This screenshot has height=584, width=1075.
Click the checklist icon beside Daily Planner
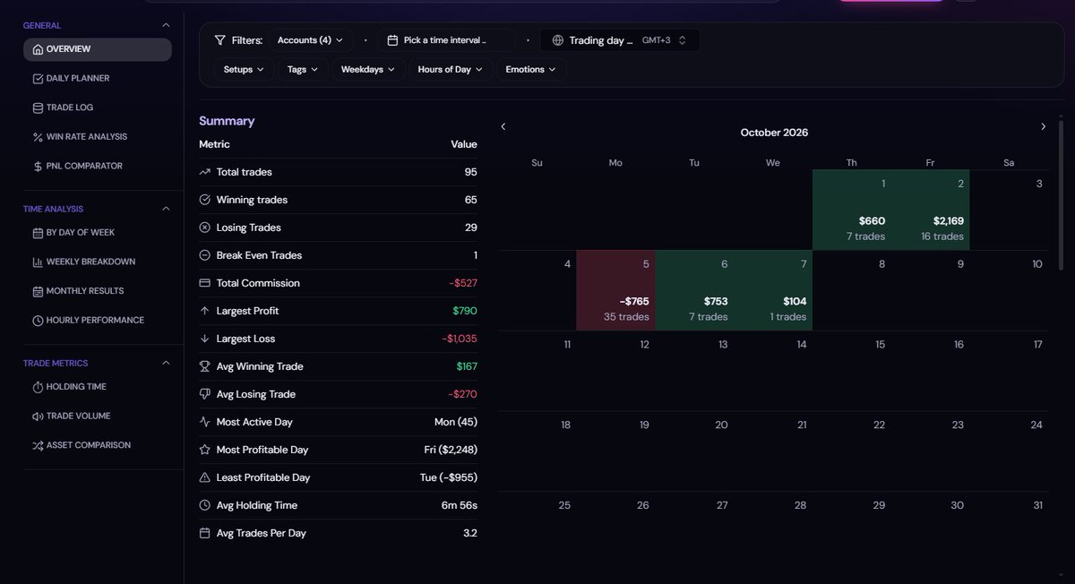pyautogui.click(x=38, y=79)
